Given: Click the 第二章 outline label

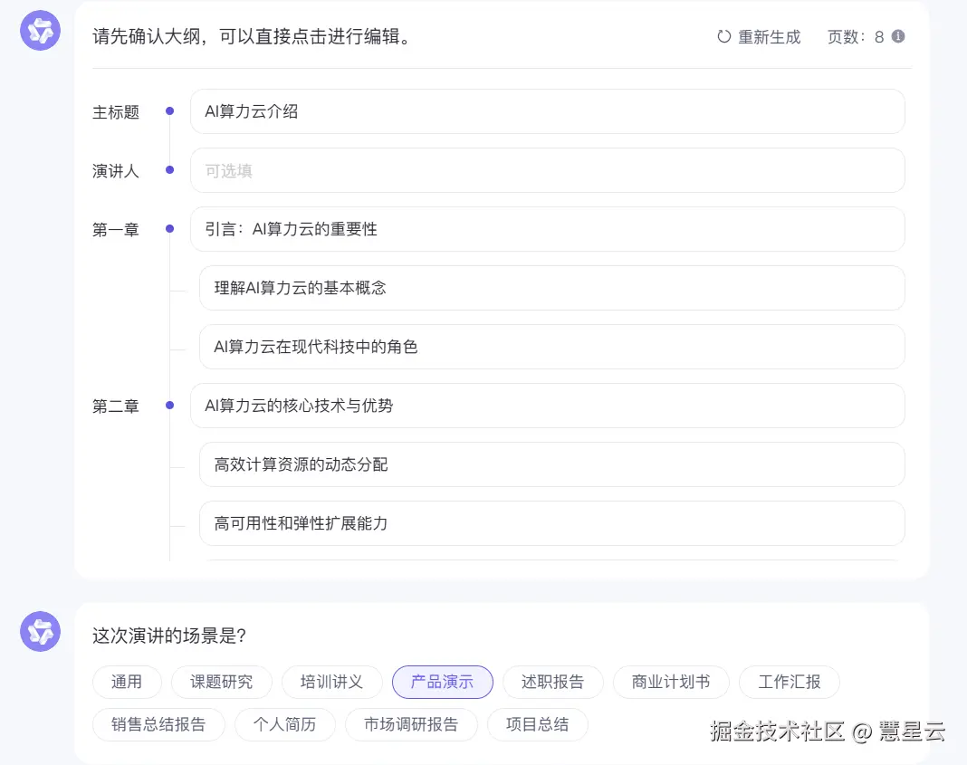Looking at the screenshot, I should 116,406.
